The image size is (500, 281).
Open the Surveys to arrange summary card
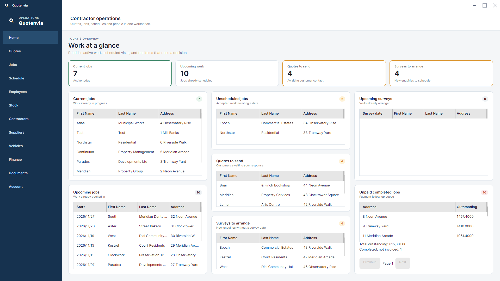[x=441, y=73]
